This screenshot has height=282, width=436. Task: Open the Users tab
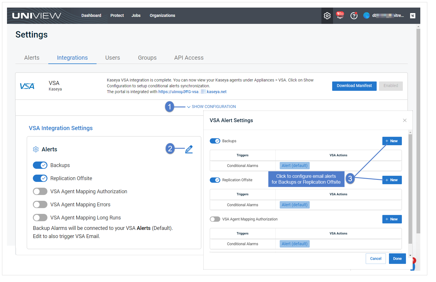point(113,58)
